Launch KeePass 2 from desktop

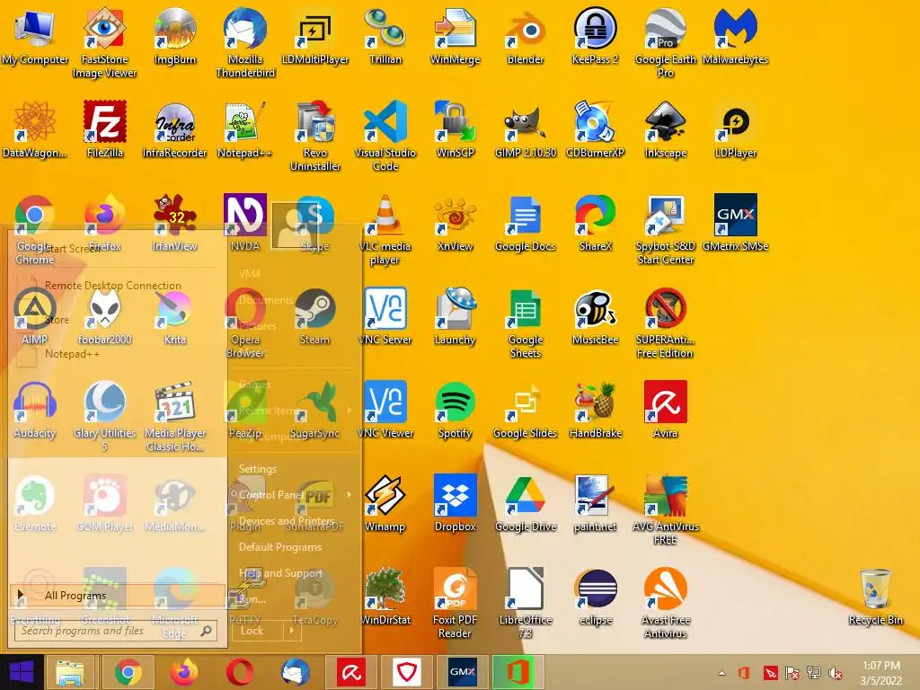(x=595, y=36)
